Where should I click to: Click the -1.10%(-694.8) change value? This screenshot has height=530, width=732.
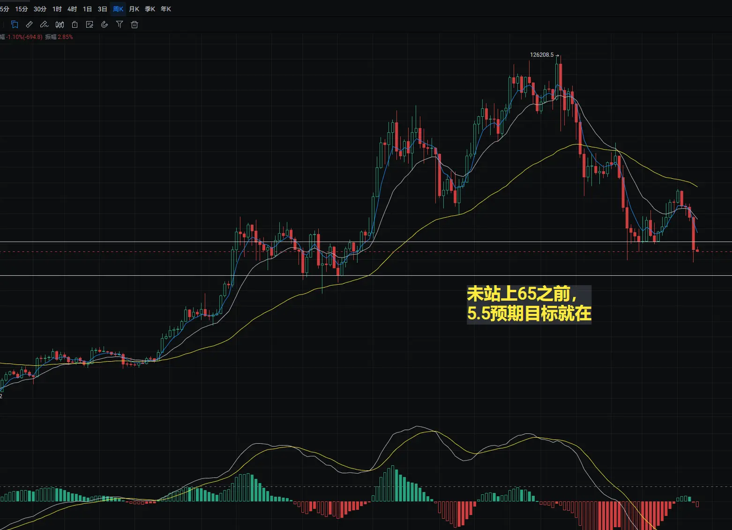tap(23, 37)
